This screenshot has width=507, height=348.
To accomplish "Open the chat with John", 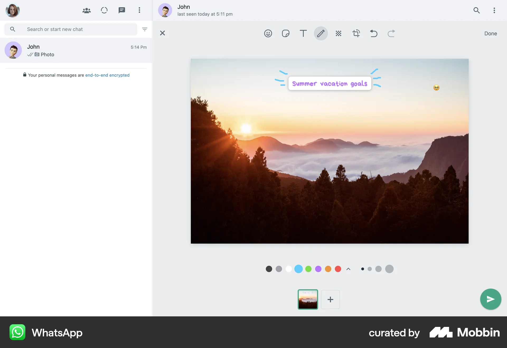I will (76, 50).
